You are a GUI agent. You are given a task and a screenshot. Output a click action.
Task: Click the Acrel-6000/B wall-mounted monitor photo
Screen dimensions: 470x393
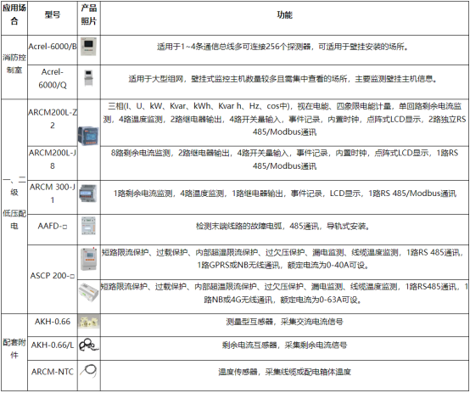tap(89, 47)
